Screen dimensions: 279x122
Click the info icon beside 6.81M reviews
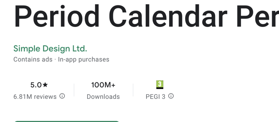[x=62, y=96]
